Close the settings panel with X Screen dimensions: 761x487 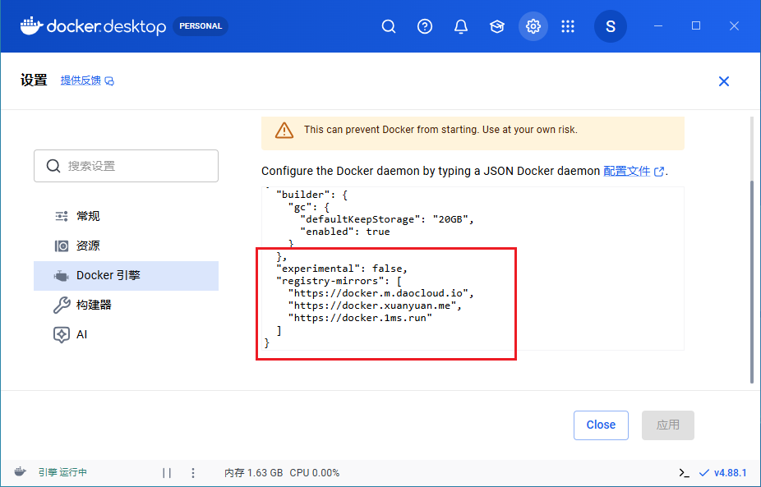click(724, 81)
